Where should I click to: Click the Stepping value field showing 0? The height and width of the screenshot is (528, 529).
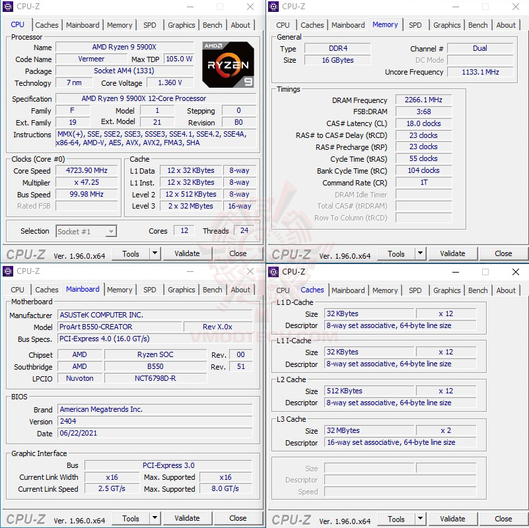click(239, 110)
